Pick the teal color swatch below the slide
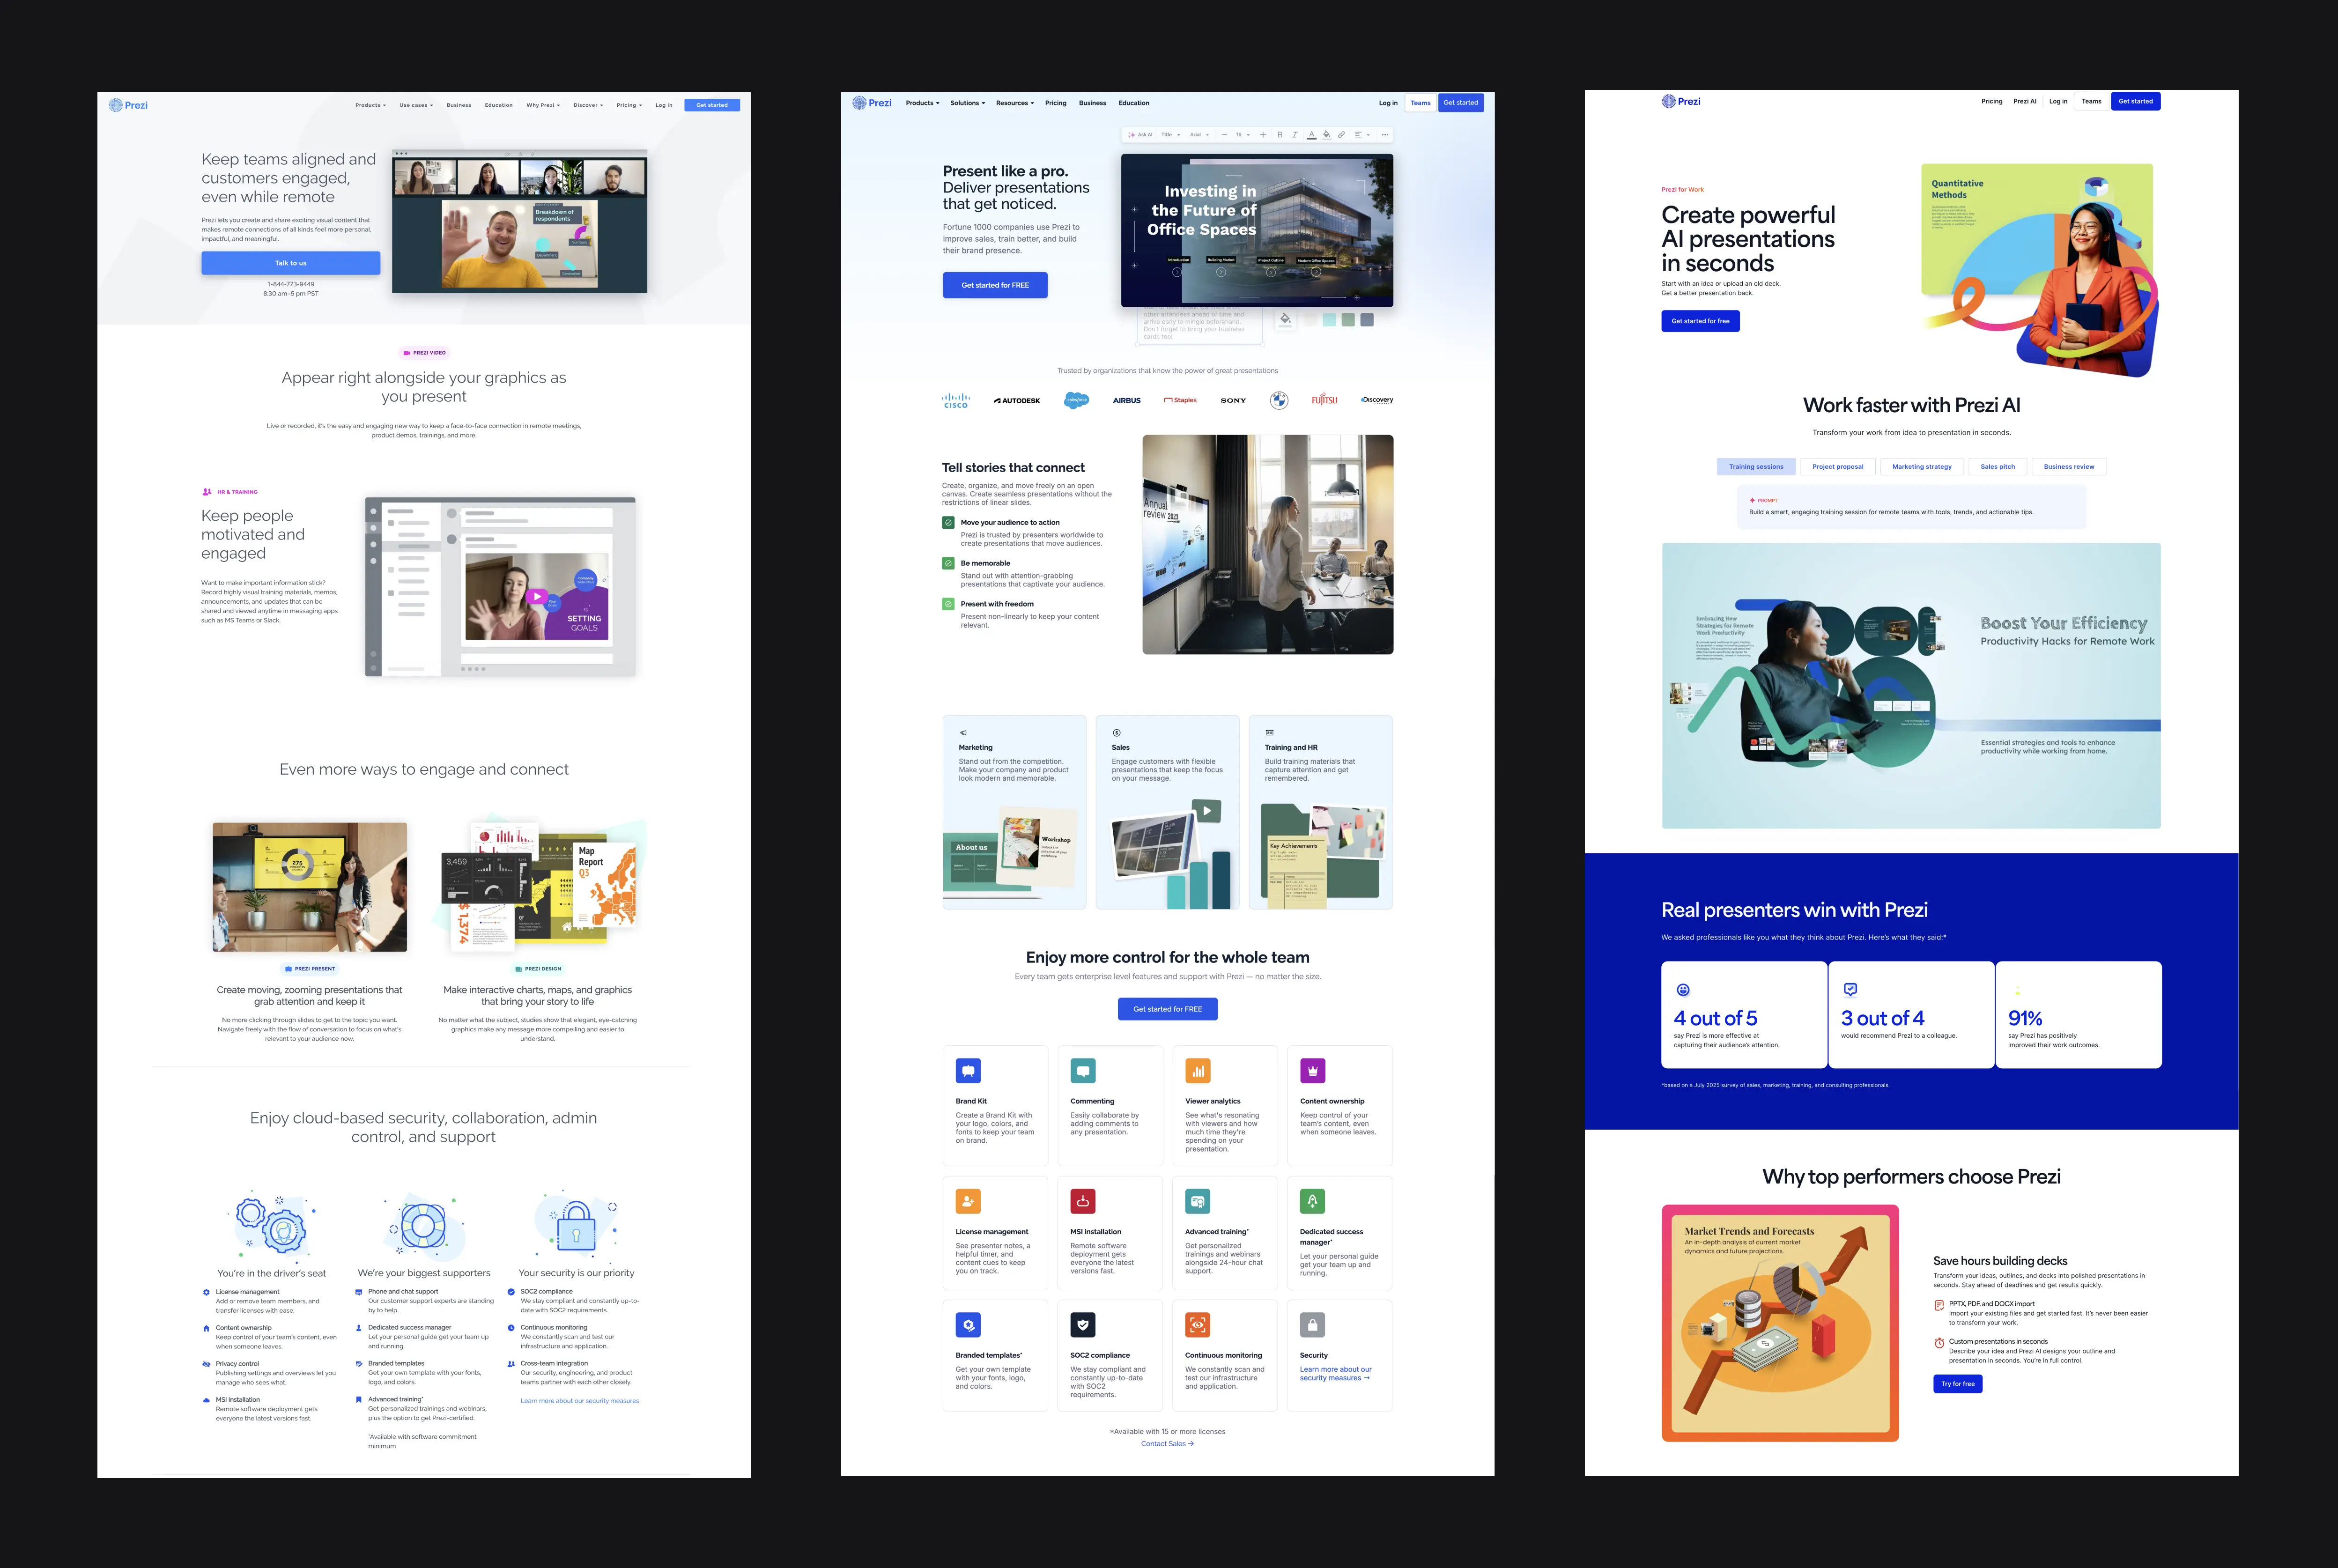Screen dimensions: 2338x1568 coord(1329,320)
